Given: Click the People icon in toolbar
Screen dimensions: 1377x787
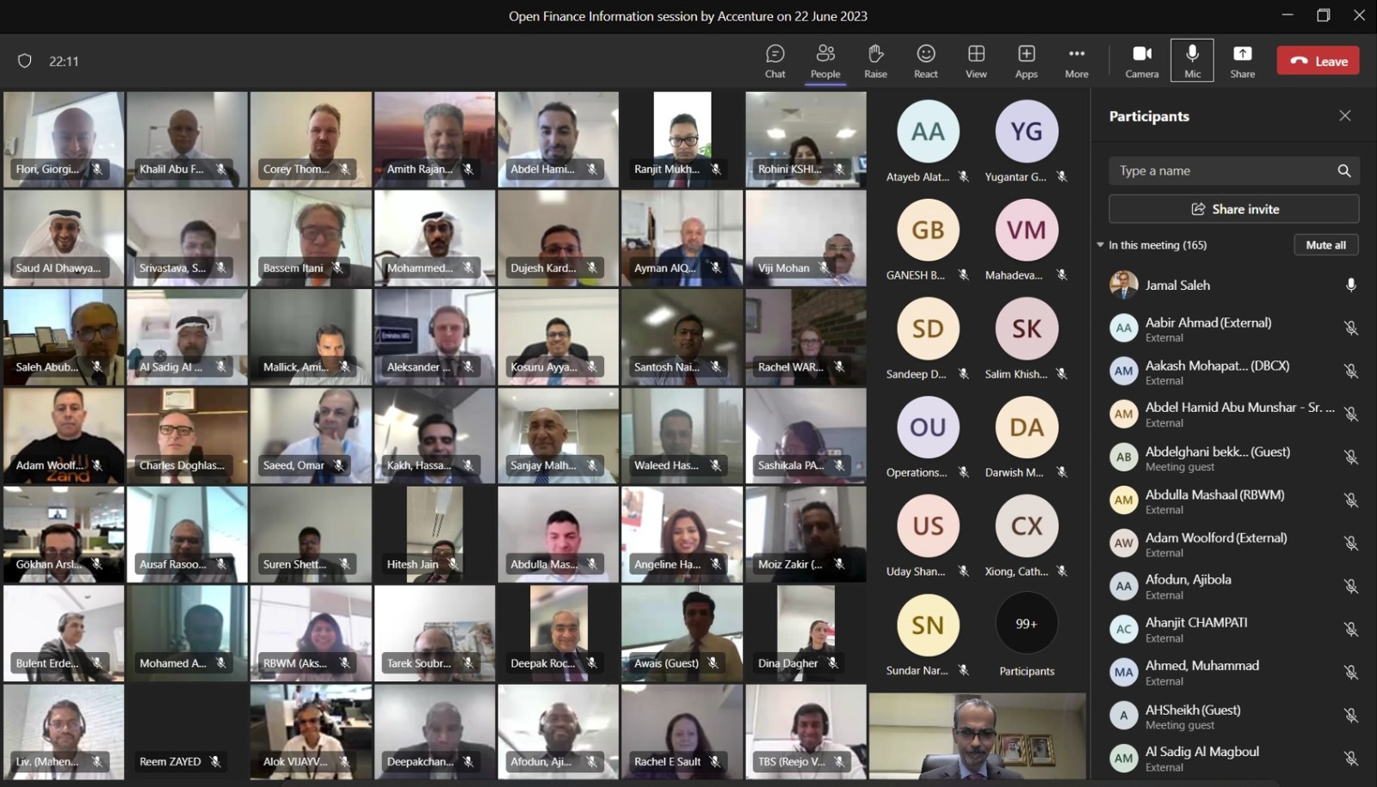Looking at the screenshot, I should tap(824, 61).
